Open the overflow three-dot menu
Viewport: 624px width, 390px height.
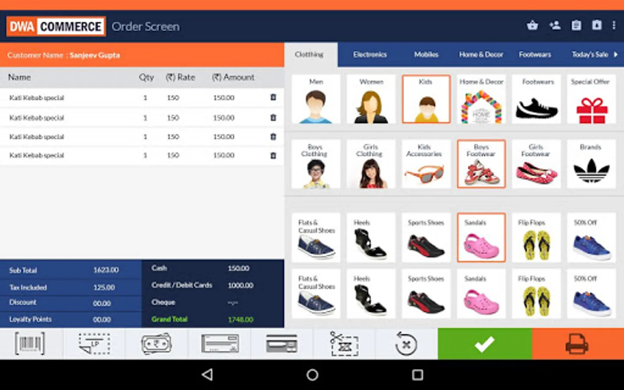click(x=614, y=25)
